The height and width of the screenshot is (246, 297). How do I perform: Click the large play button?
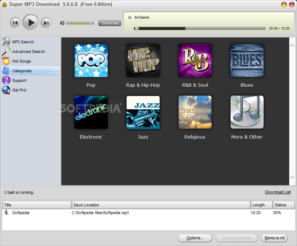pyautogui.click(x=31, y=23)
